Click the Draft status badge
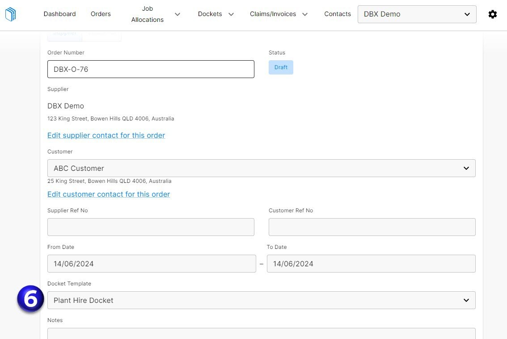Viewport: 507px width, 339px height. [281, 67]
